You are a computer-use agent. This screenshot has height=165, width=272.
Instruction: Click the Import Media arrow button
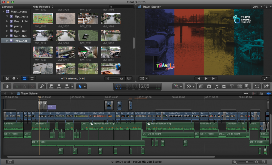click(7, 86)
